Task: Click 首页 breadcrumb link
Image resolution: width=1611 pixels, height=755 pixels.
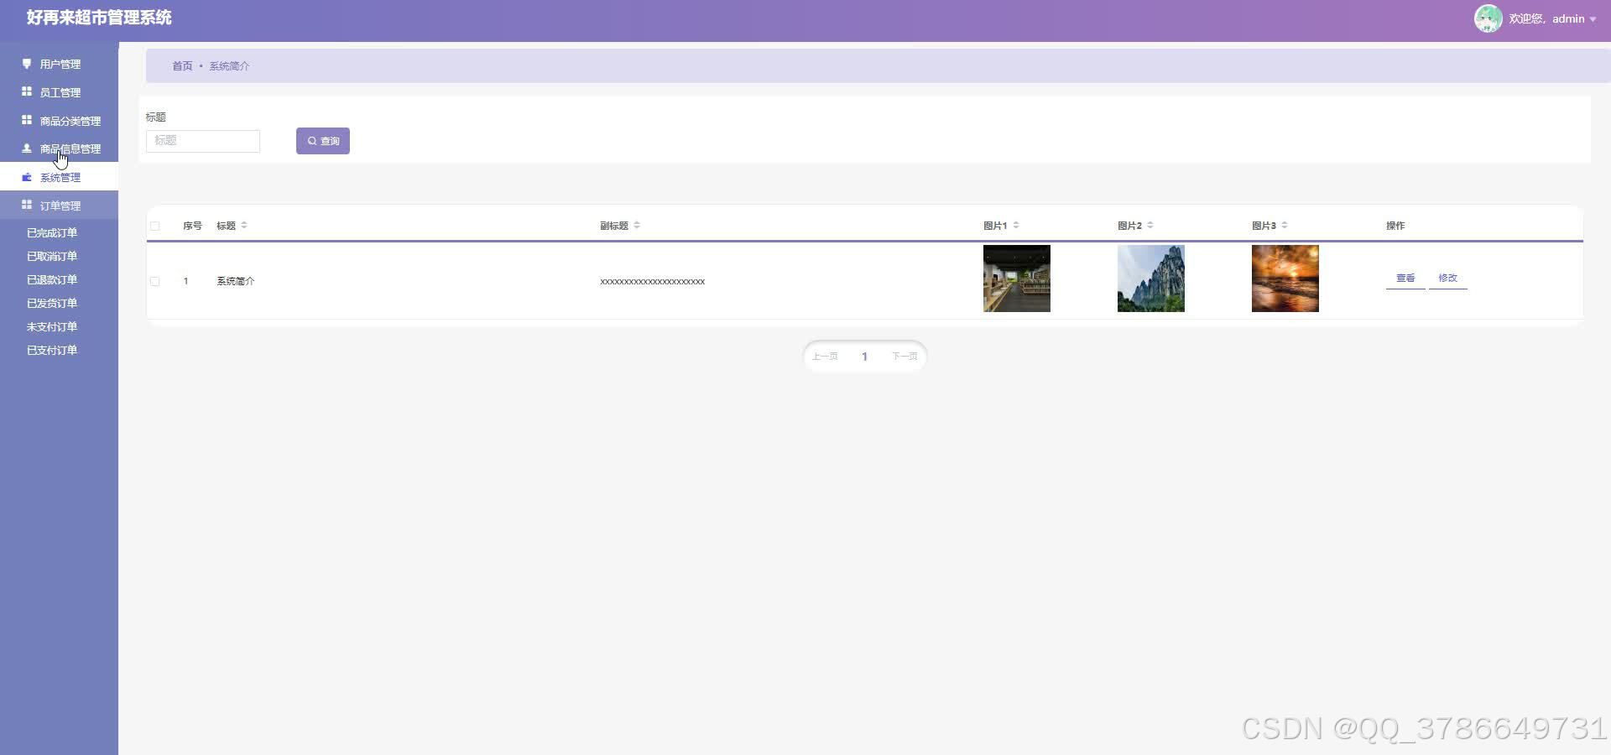Action: pyautogui.click(x=182, y=65)
